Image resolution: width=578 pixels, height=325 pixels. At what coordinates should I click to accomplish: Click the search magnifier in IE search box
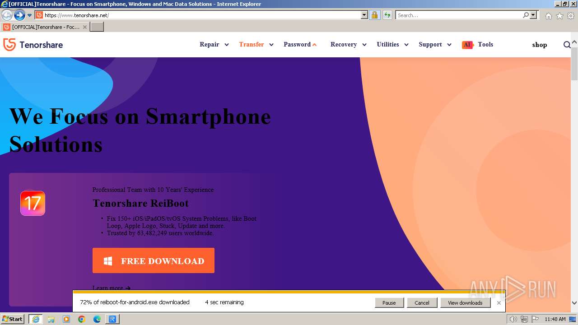pos(526,15)
